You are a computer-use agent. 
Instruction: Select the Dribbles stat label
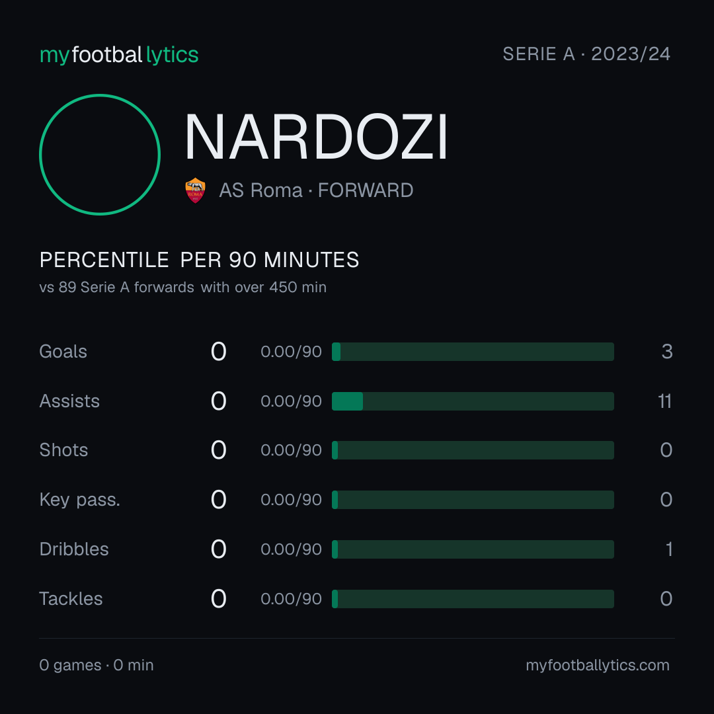(x=74, y=549)
